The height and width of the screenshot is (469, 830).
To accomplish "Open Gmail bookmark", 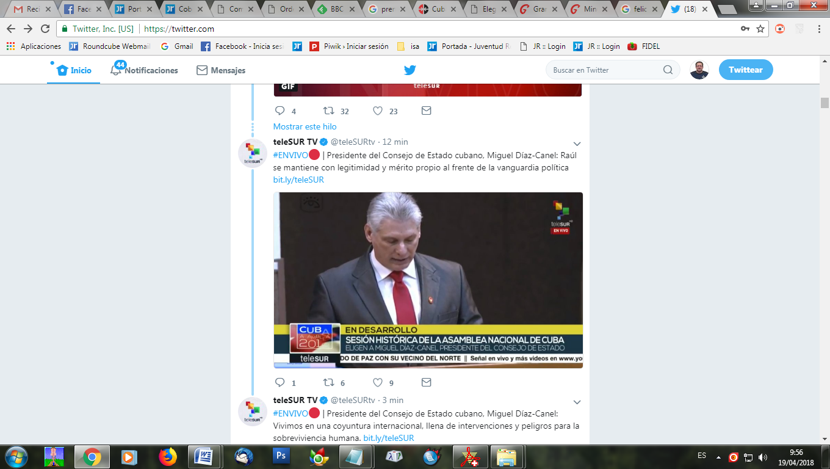I will [176, 46].
